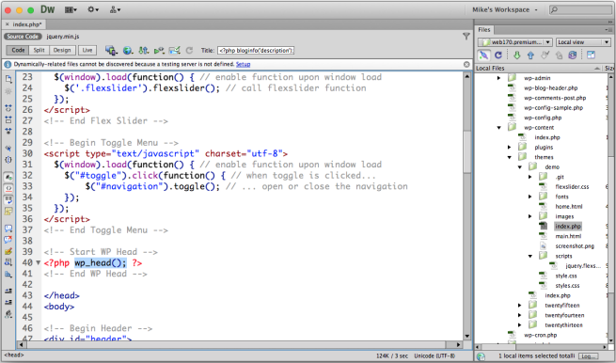Show Source Code of document
This screenshot has height=363, width=616.
[23, 37]
